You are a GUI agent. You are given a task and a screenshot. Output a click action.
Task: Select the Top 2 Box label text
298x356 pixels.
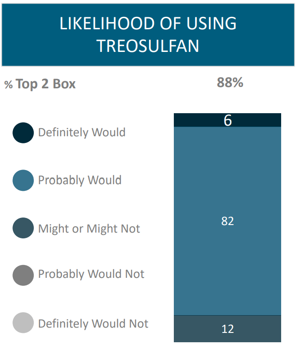tap(46, 84)
